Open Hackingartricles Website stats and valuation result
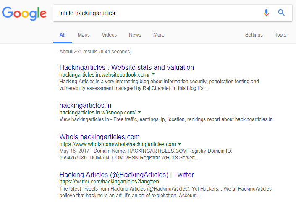 pyautogui.click(x=127, y=67)
